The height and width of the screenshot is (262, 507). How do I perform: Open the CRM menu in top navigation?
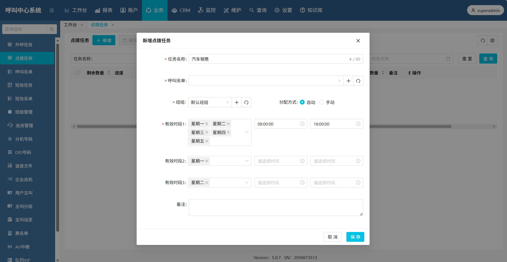coord(181,10)
